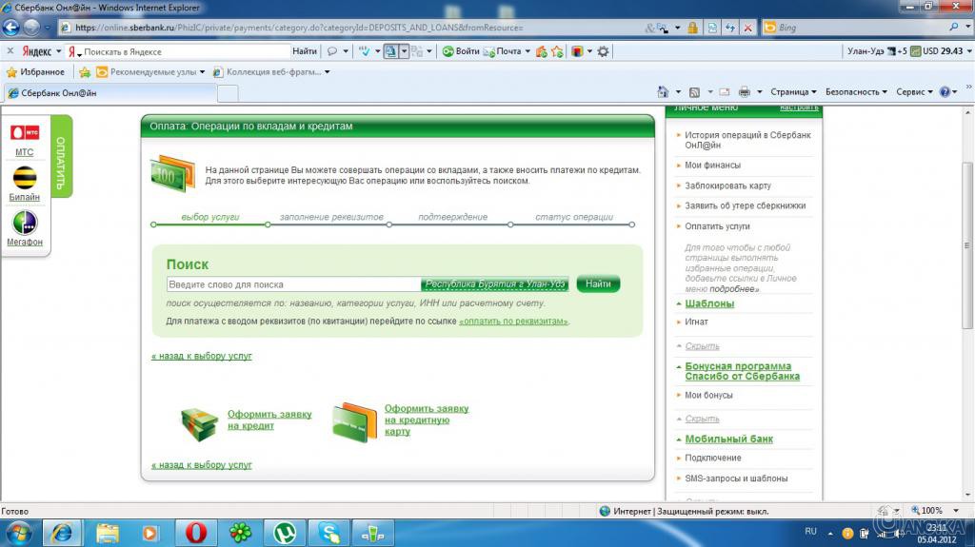This screenshot has width=975, height=547.
Task: Click the Beeline operator icon
Action: coord(24,178)
